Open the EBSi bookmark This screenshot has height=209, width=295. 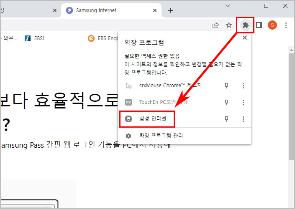34,38
